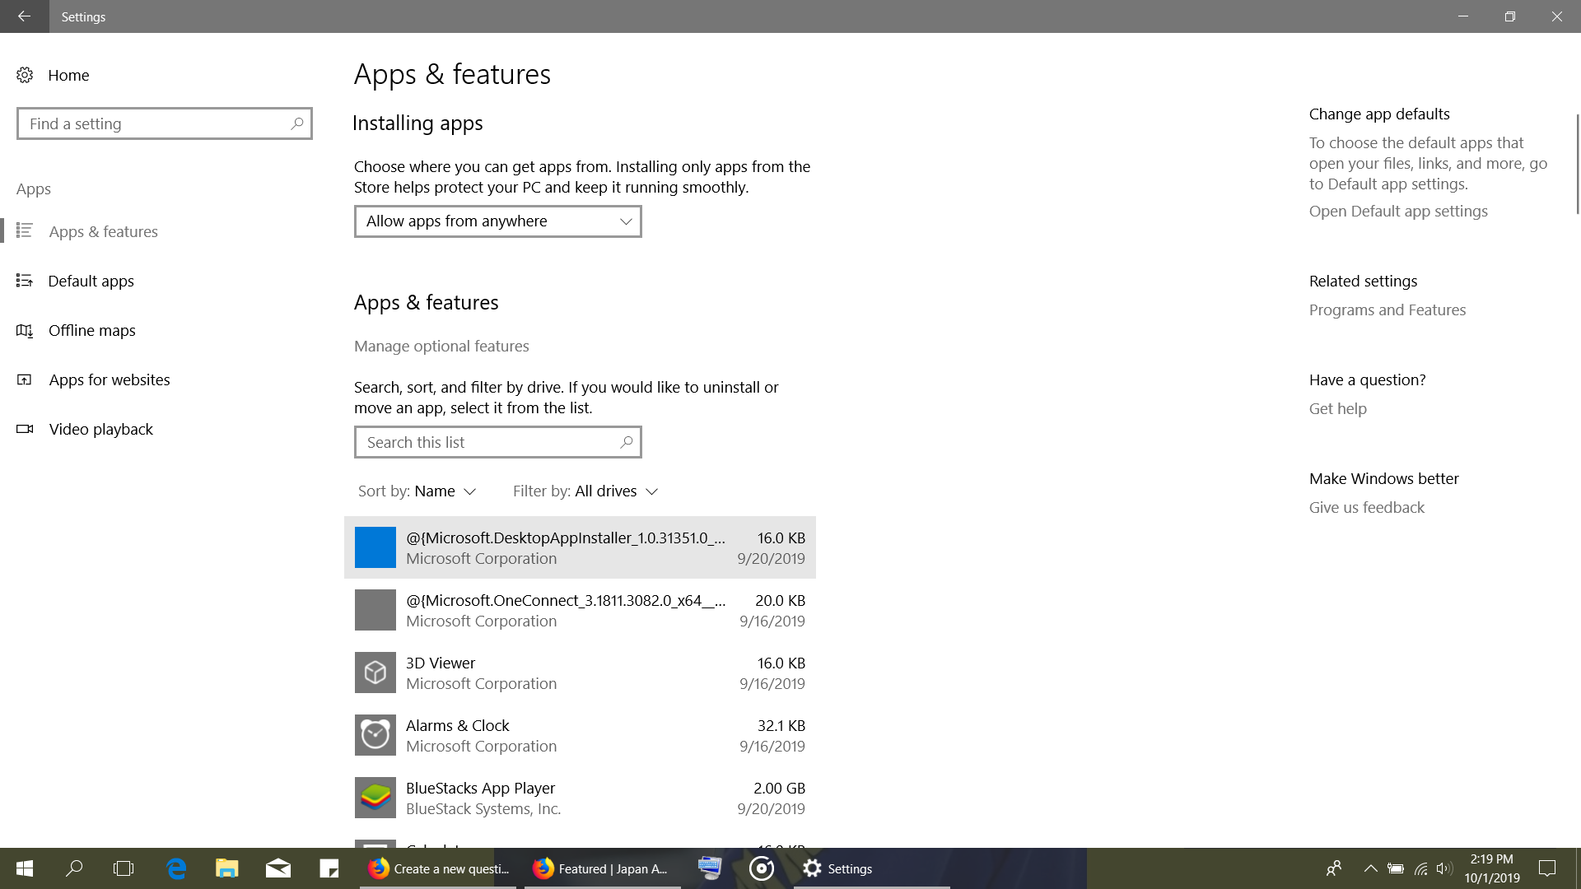Click the magnifier in Find a setting

point(297,123)
